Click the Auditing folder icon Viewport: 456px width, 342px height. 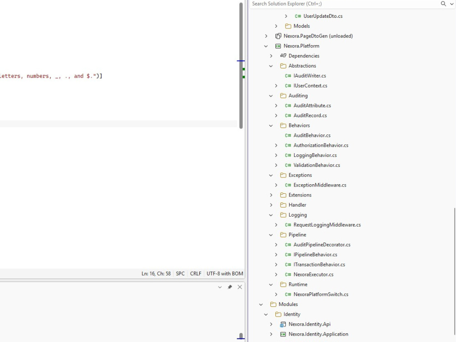[x=283, y=96]
